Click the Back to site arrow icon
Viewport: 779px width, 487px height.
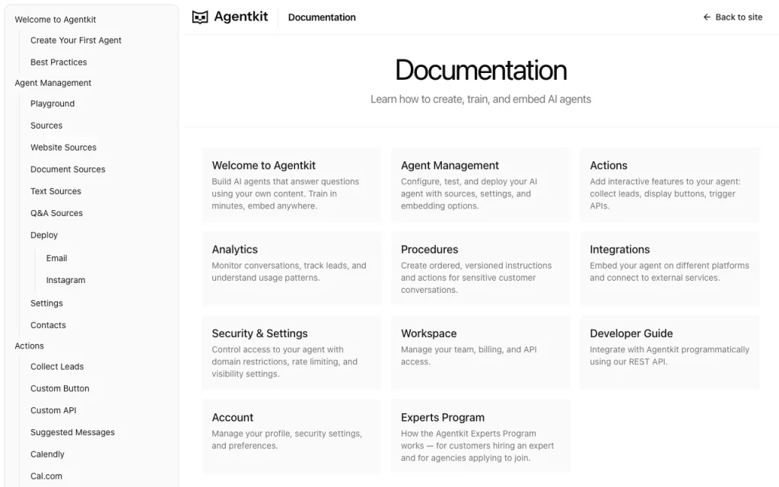click(x=707, y=18)
